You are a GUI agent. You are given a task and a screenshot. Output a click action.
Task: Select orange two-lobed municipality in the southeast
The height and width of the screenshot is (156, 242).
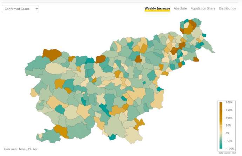[x=139, y=123]
